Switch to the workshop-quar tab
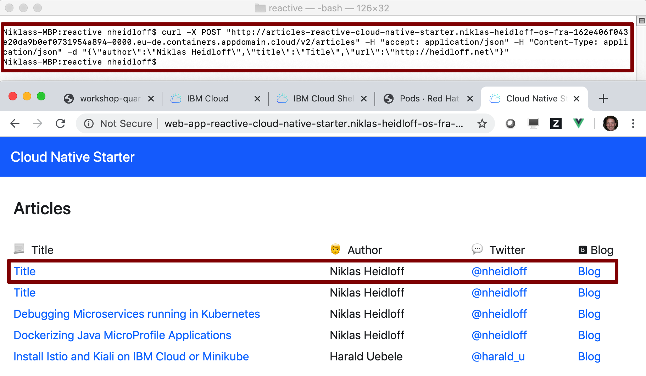646x376 pixels. [109, 99]
